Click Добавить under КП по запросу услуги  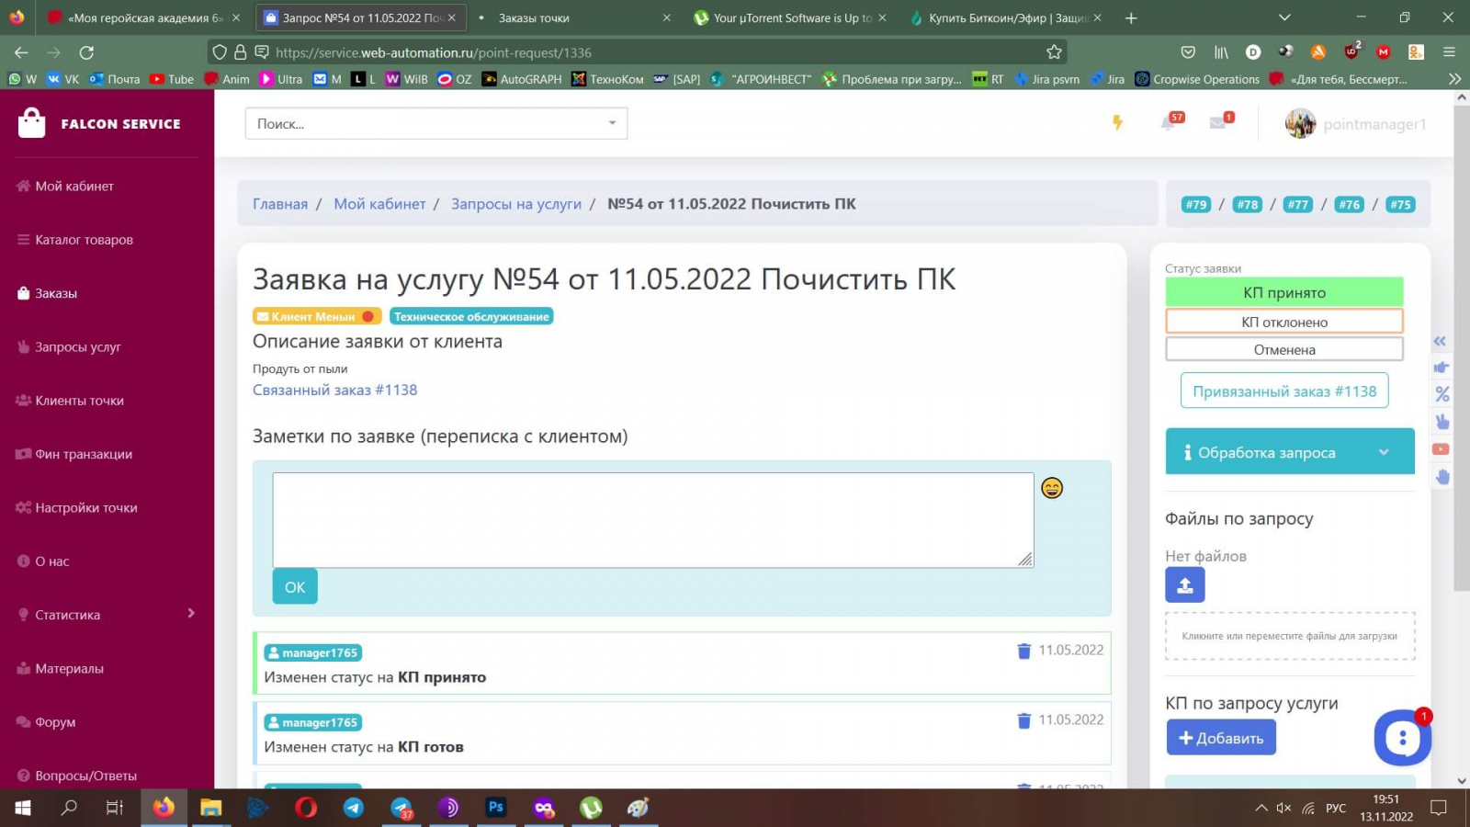(x=1221, y=738)
